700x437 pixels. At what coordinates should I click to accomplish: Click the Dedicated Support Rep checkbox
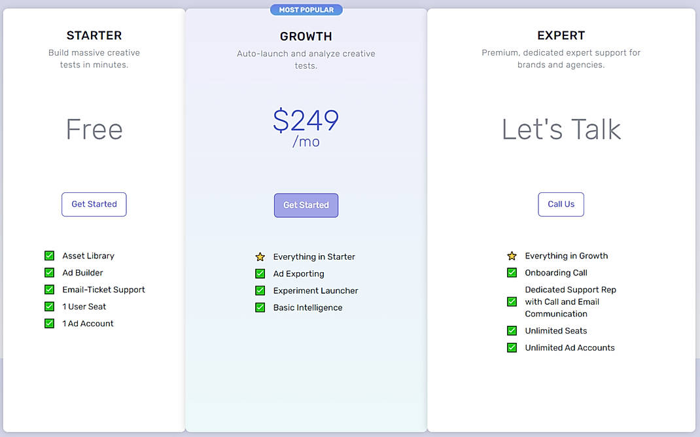[512, 302]
